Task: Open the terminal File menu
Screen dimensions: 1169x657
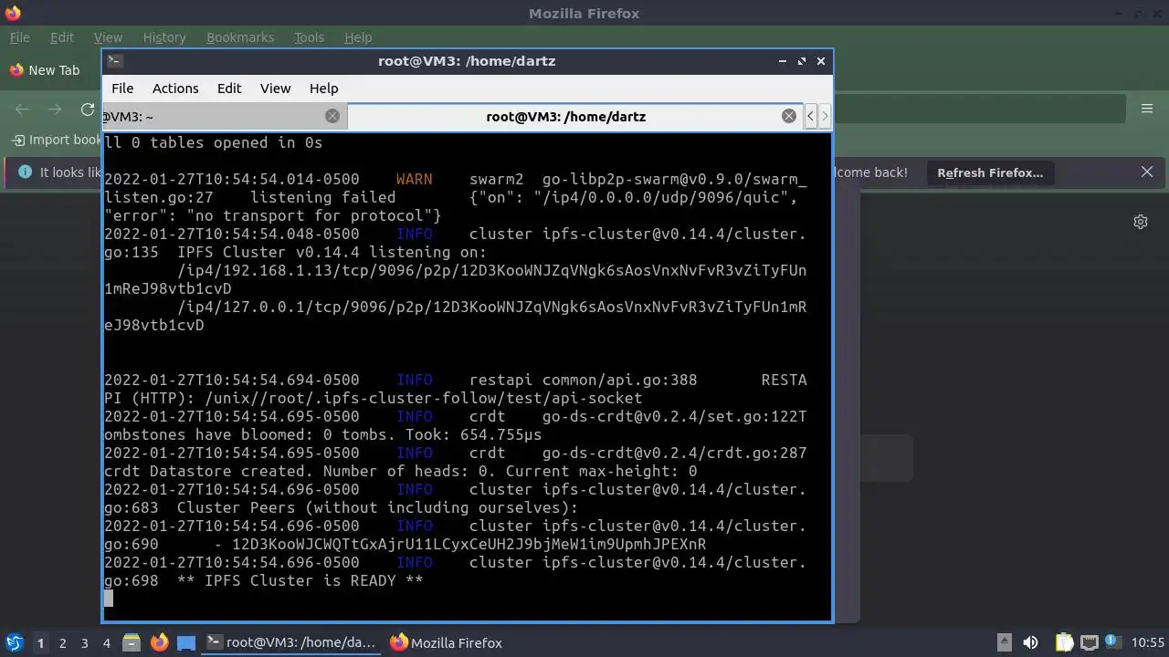Action: click(122, 89)
